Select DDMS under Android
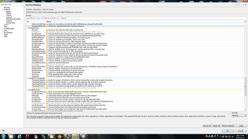 click(9, 13)
